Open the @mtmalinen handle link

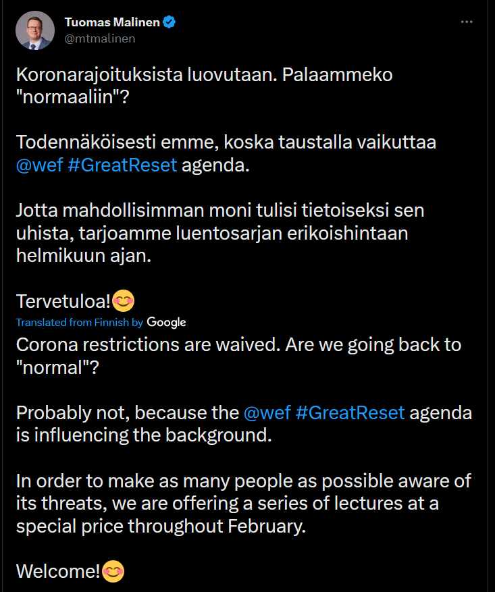[100, 38]
